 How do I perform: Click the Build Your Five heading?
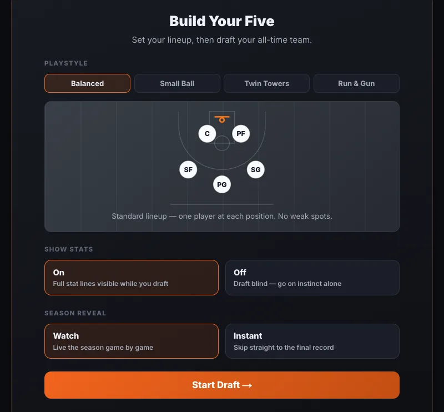coord(221,21)
